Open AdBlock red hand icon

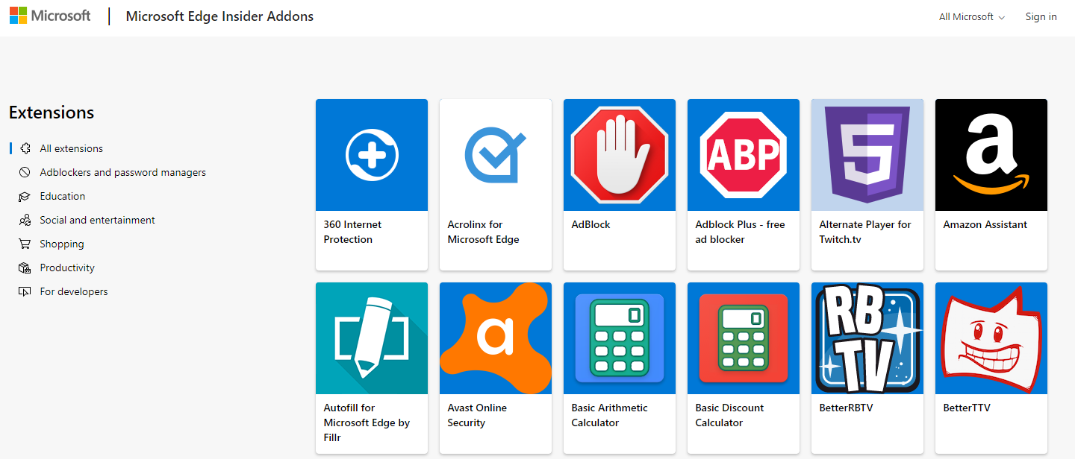[x=620, y=155]
